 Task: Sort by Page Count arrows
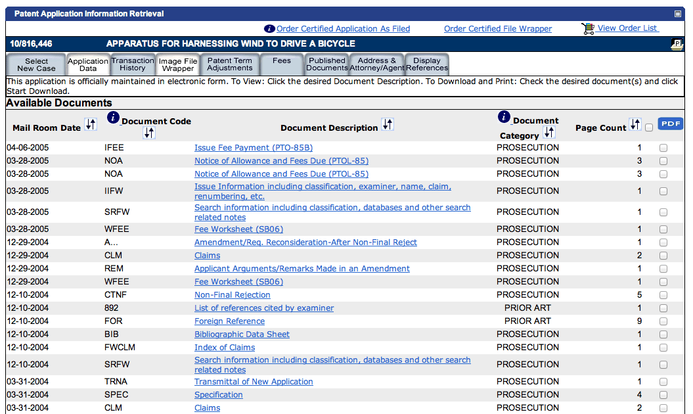tap(635, 124)
